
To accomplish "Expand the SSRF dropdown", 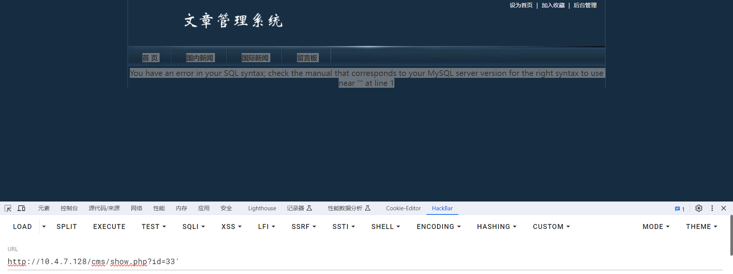I will coord(304,227).
